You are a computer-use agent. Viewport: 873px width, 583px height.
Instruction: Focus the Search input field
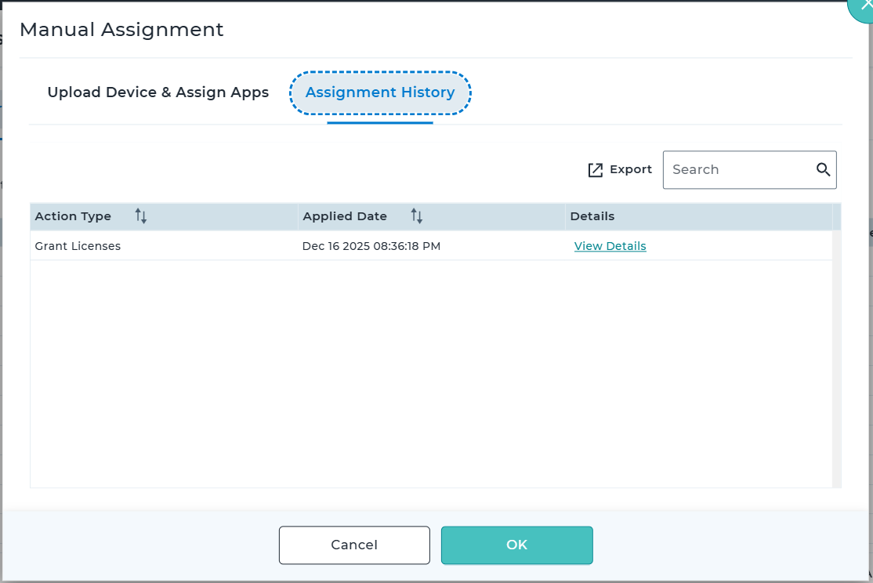click(737, 170)
